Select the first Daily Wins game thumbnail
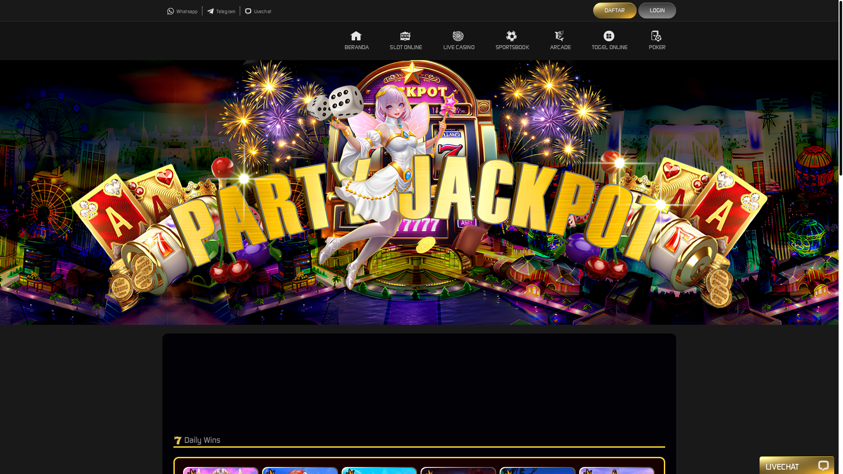843x474 pixels. tap(221, 470)
